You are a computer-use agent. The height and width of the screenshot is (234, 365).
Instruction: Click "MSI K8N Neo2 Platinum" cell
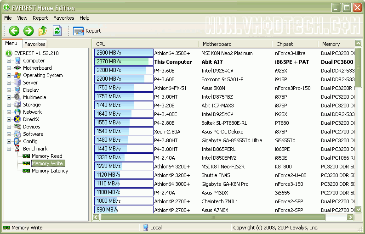point(227,53)
